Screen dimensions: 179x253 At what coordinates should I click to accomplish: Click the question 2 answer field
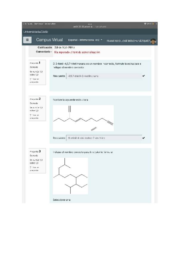(104, 138)
